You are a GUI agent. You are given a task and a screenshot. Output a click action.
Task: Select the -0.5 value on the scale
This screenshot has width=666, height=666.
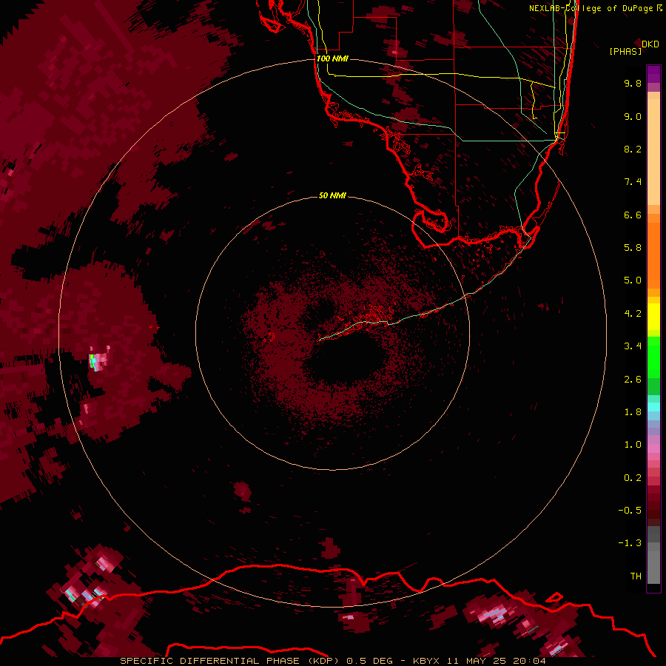[630, 511]
